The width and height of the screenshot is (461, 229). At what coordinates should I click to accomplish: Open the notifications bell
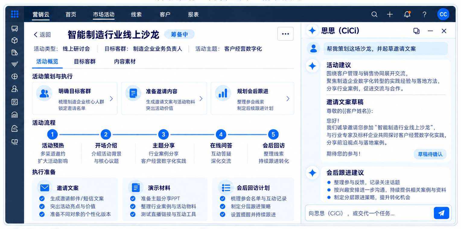pos(407,14)
